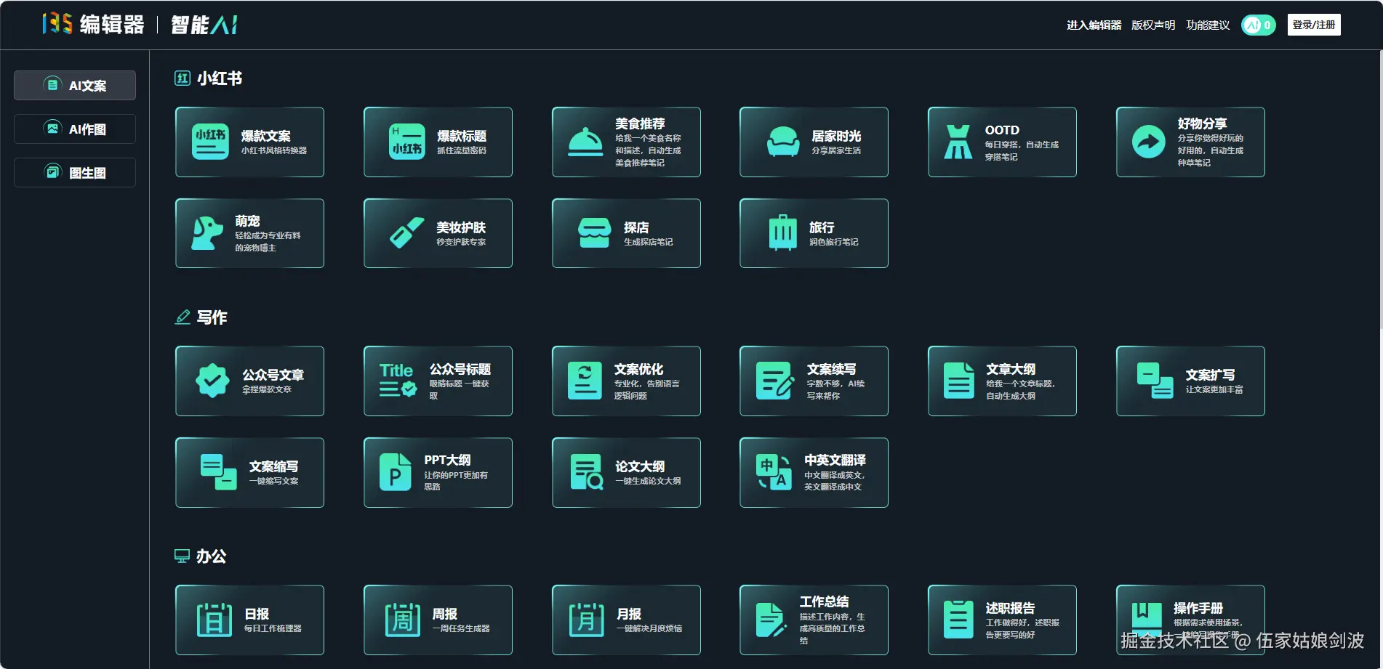This screenshot has height=669, width=1383.
Task: Click the 探店 title text
Action: coord(636,227)
